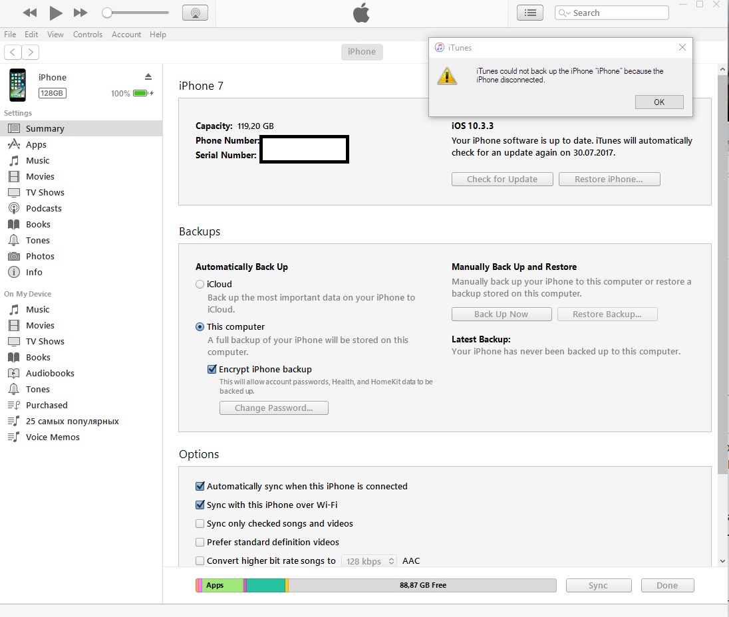The image size is (729, 617).
Task: Click OK in the iTunes error dialog
Action: [x=659, y=102]
